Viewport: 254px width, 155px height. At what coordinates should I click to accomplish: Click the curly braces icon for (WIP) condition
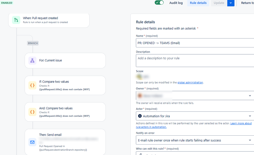[32, 112]
